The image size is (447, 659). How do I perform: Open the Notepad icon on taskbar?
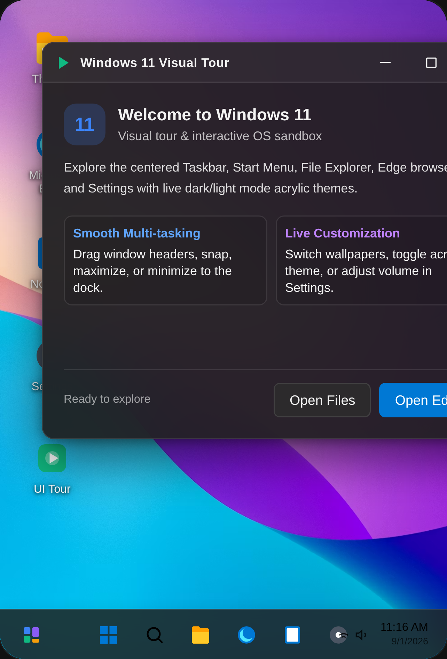click(292, 635)
